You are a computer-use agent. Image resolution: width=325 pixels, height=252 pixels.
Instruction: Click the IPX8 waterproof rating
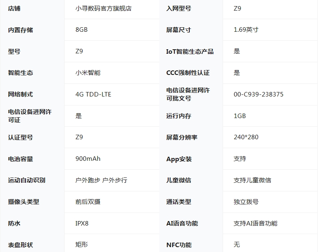pos(82,223)
